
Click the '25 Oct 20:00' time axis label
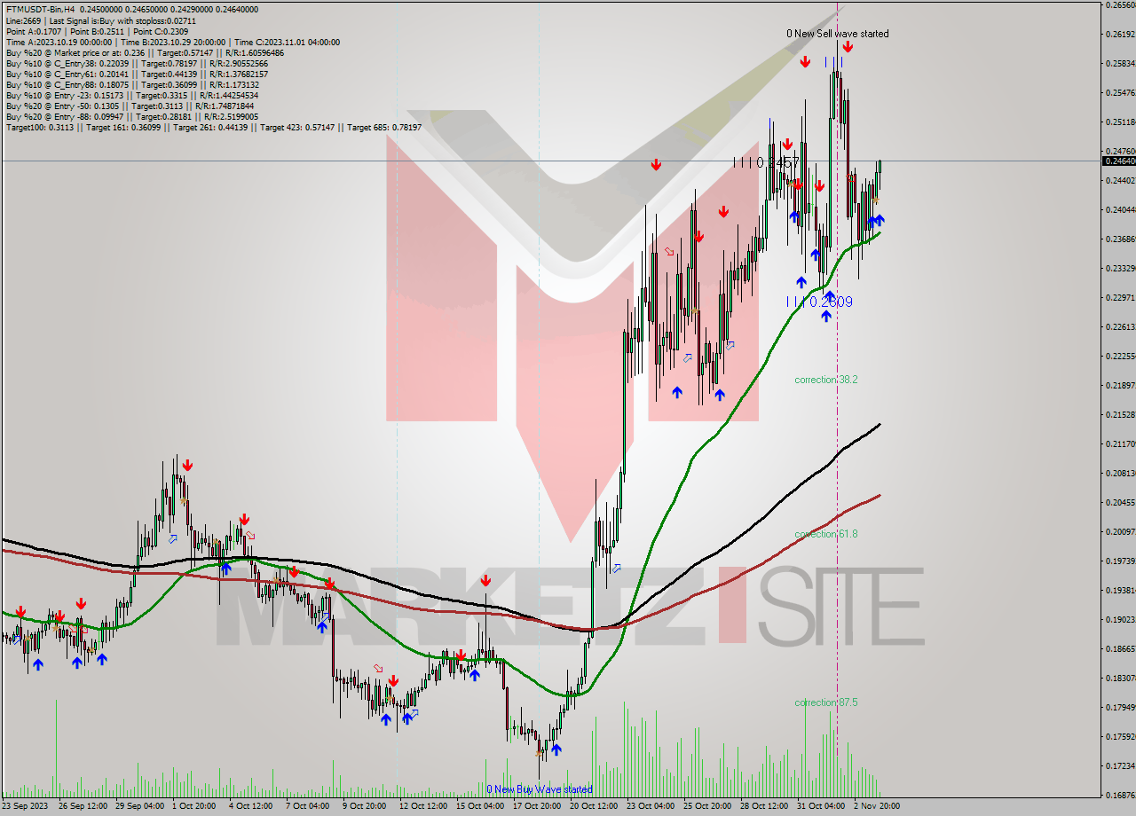tap(707, 806)
